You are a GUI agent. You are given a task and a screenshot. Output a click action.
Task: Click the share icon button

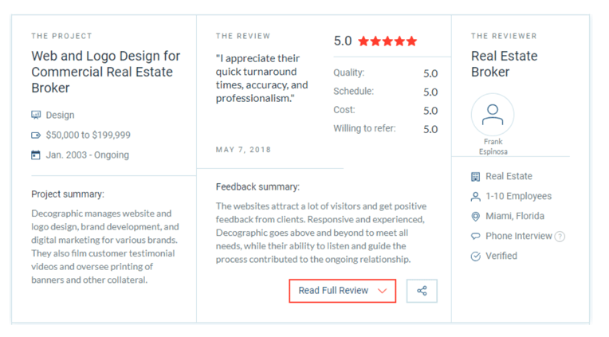422,291
